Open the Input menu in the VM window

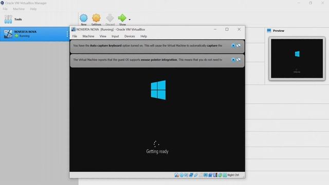115,36
